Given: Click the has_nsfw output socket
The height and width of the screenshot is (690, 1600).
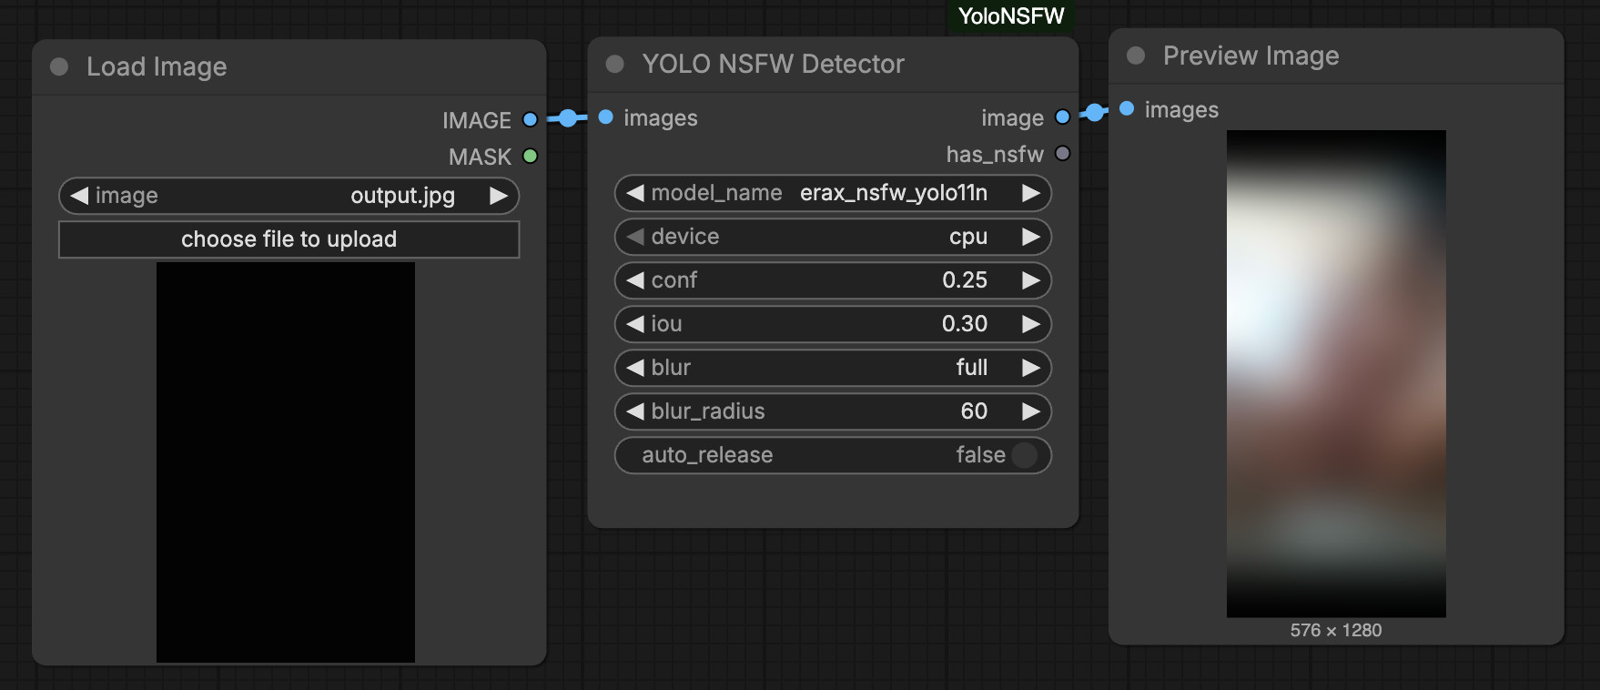Looking at the screenshot, I should pos(1062,153).
